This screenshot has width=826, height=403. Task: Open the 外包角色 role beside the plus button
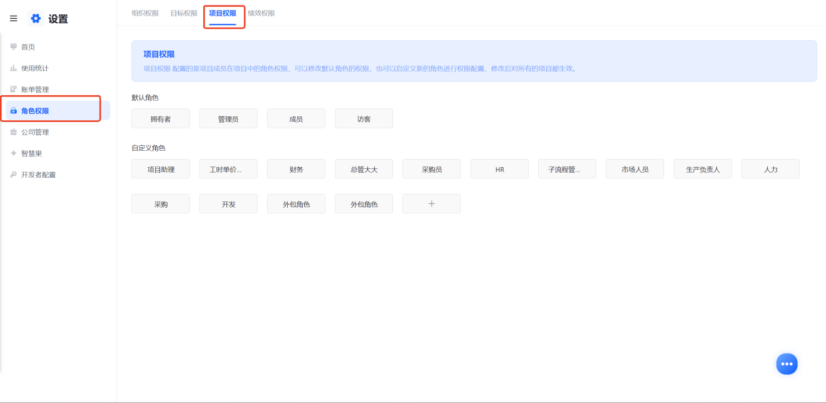coord(364,204)
